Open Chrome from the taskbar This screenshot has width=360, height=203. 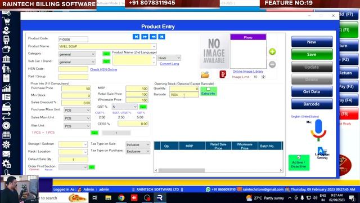pos(121,198)
